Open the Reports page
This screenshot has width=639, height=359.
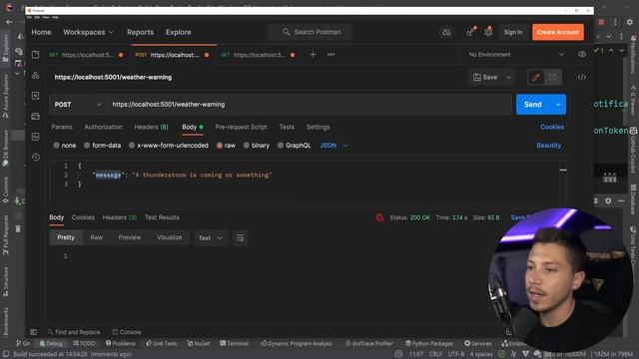click(x=140, y=32)
